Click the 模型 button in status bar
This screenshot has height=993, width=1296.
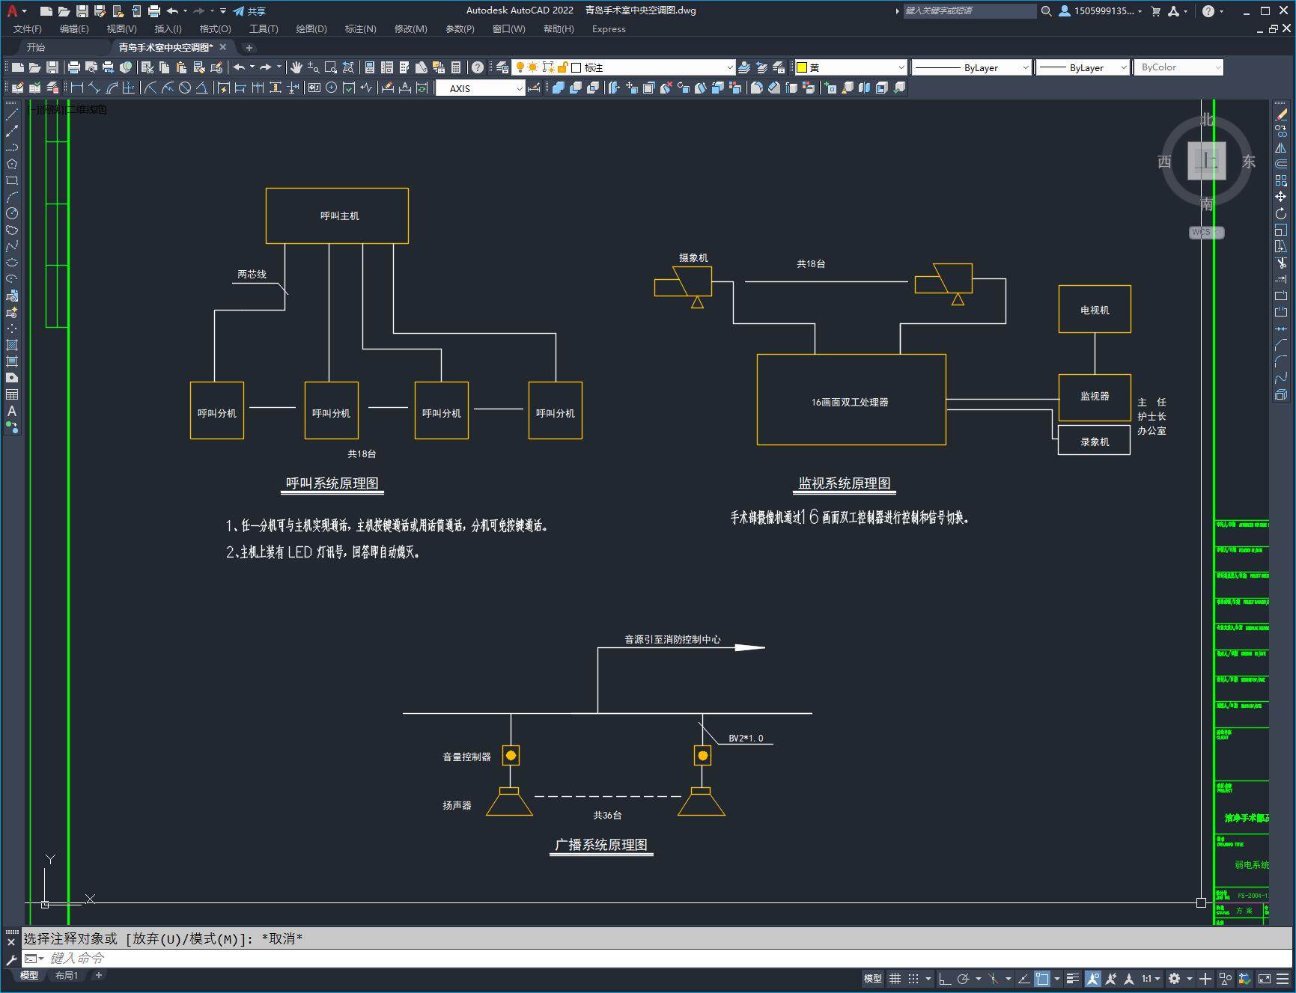click(x=873, y=978)
